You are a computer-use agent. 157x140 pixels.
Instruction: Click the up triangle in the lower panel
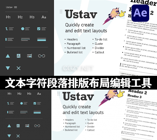(x=9, y=126)
